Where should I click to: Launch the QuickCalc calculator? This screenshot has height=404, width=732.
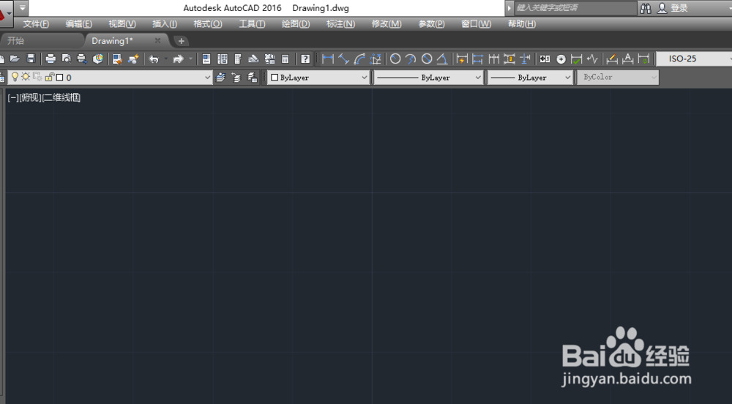pyautogui.click(x=285, y=59)
